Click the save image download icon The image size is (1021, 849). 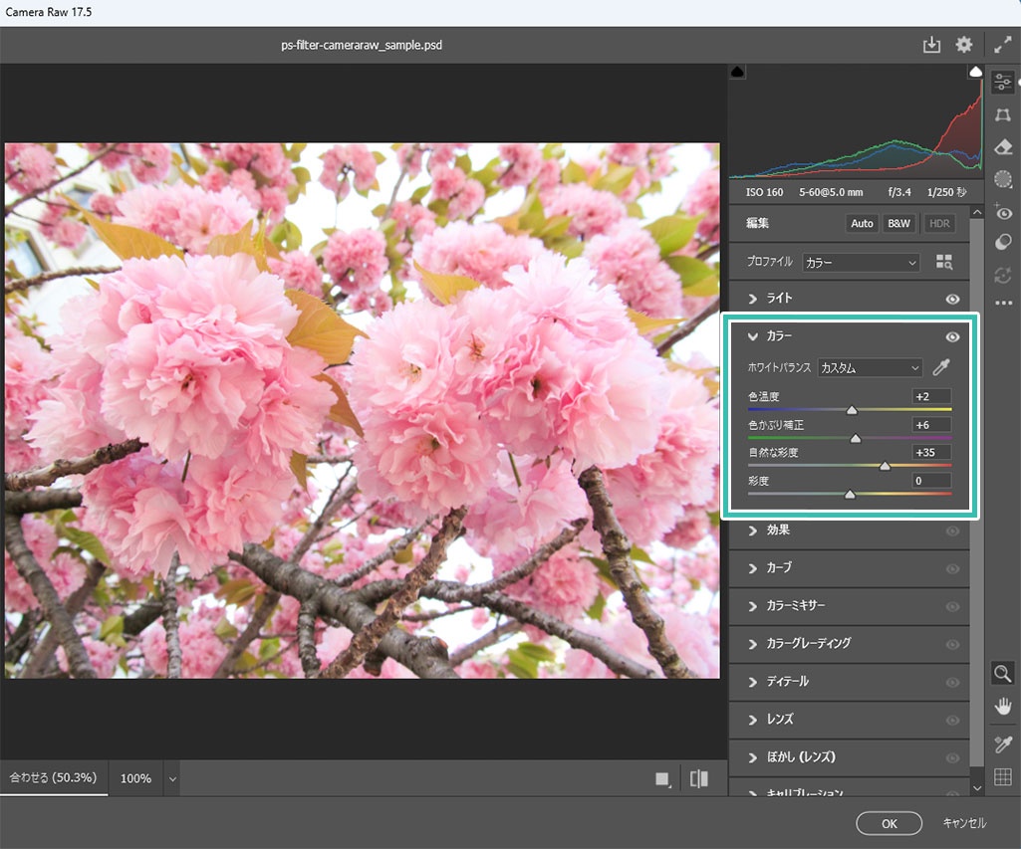[x=931, y=45]
